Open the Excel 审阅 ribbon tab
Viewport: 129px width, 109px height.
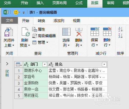111,3
